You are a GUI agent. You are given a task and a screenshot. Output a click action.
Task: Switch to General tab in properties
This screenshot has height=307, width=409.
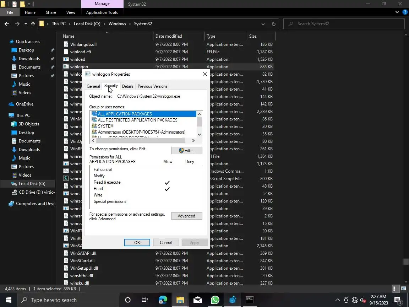[x=93, y=86]
